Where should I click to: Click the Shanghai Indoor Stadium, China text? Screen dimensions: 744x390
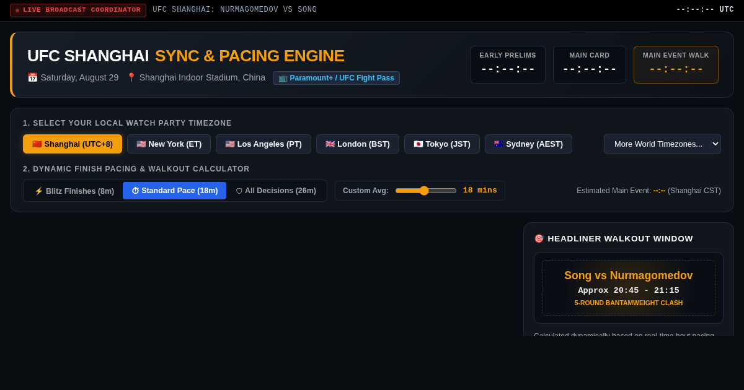point(202,77)
